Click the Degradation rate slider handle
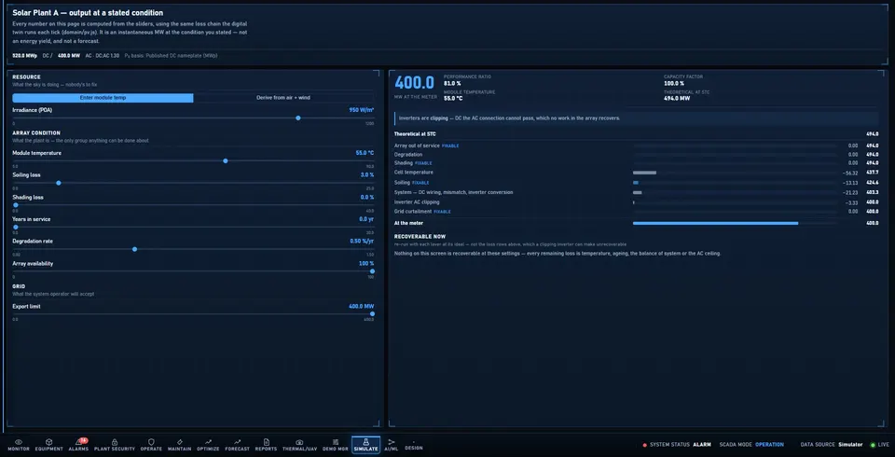The height and width of the screenshot is (457, 895). [134, 249]
